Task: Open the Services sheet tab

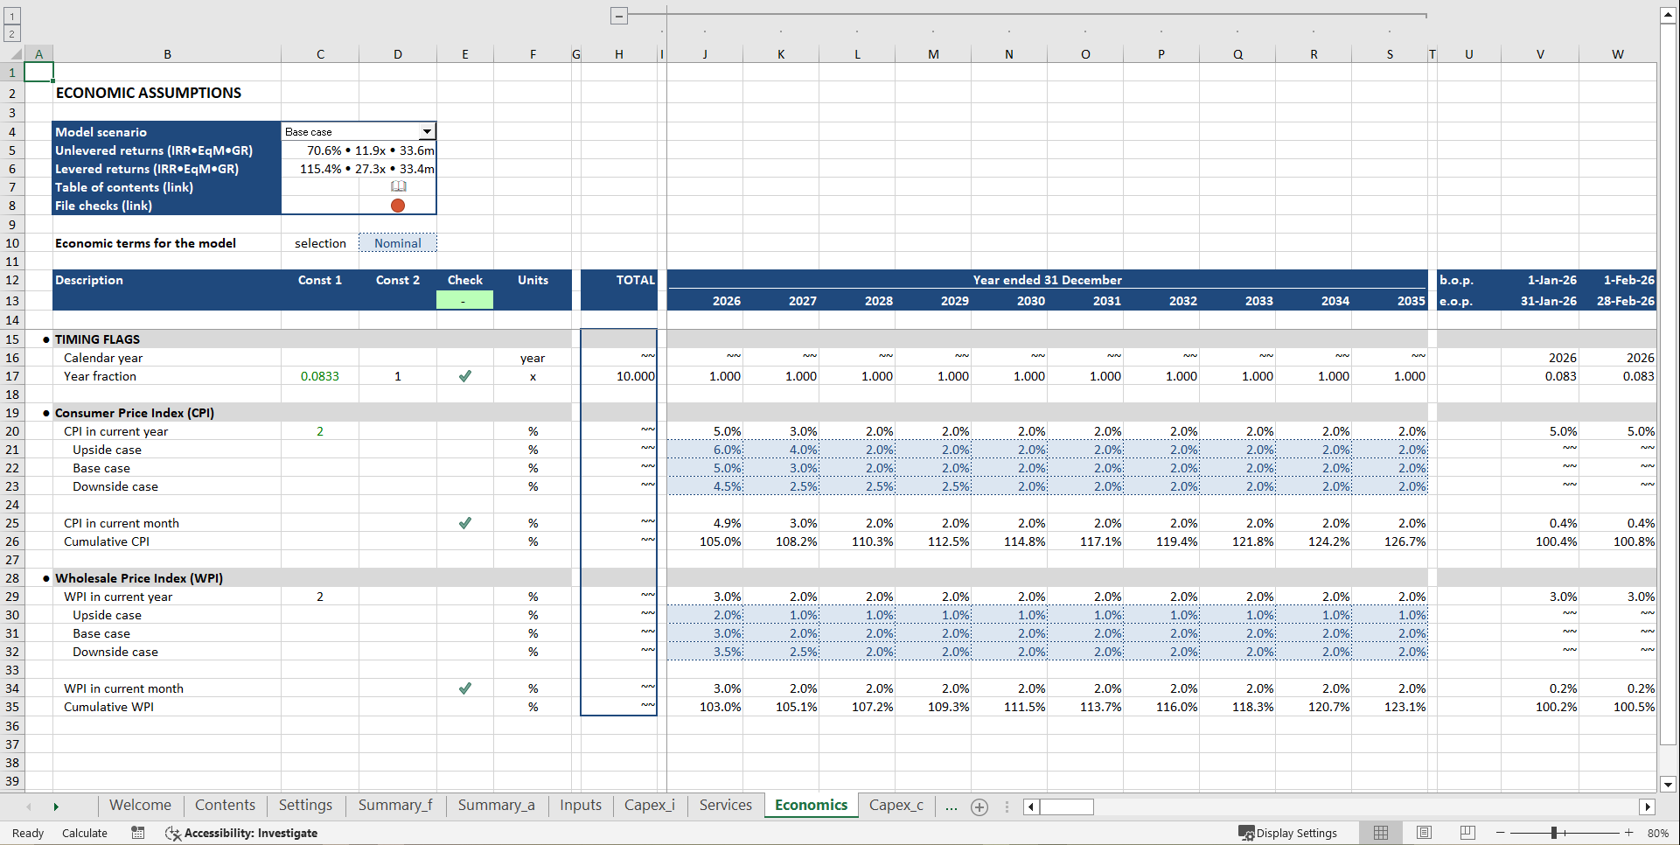Action: [x=724, y=805]
